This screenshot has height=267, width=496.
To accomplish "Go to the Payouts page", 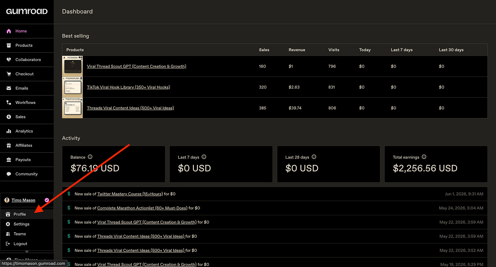I will [27, 160].
